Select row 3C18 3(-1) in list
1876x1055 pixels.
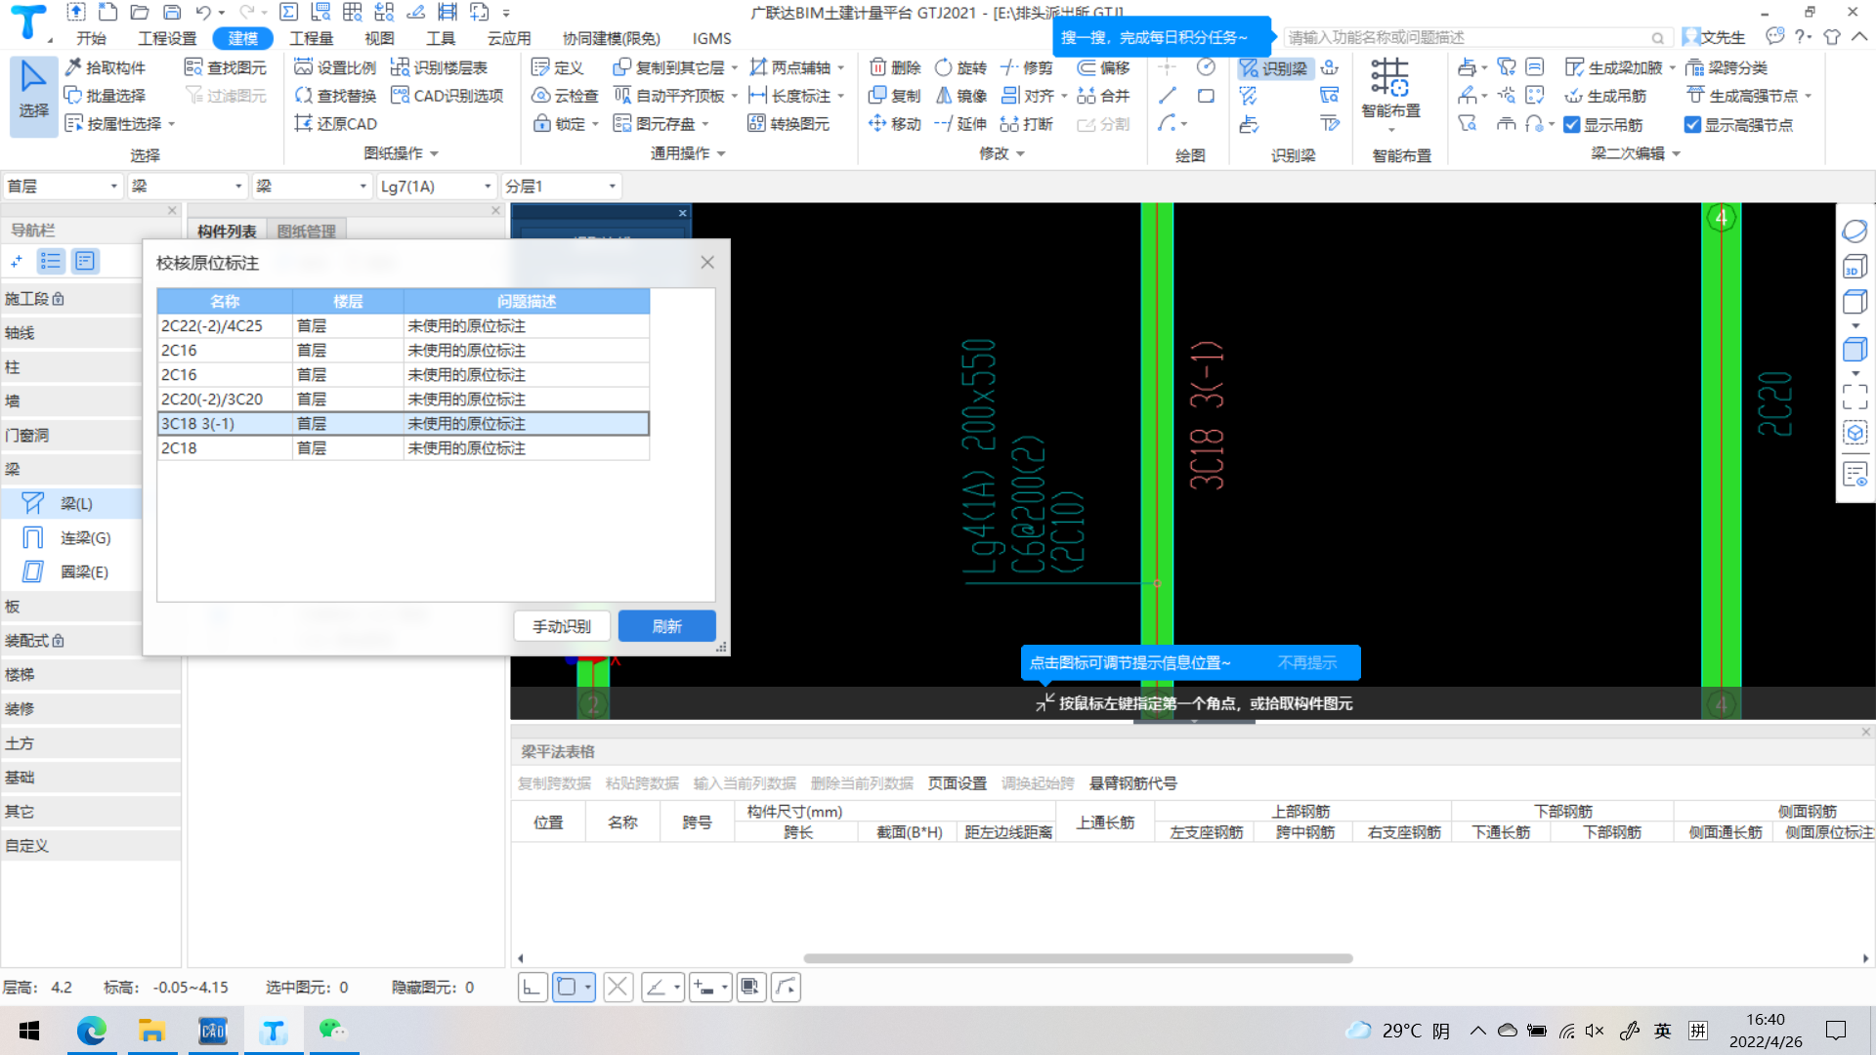(403, 423)
